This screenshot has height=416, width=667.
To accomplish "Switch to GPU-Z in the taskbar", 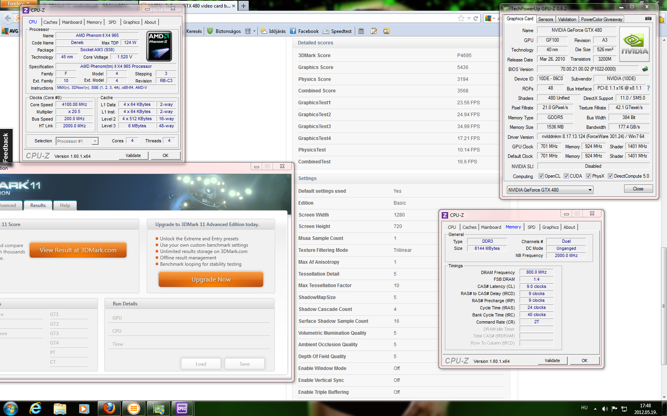I will tap(159, 408).
